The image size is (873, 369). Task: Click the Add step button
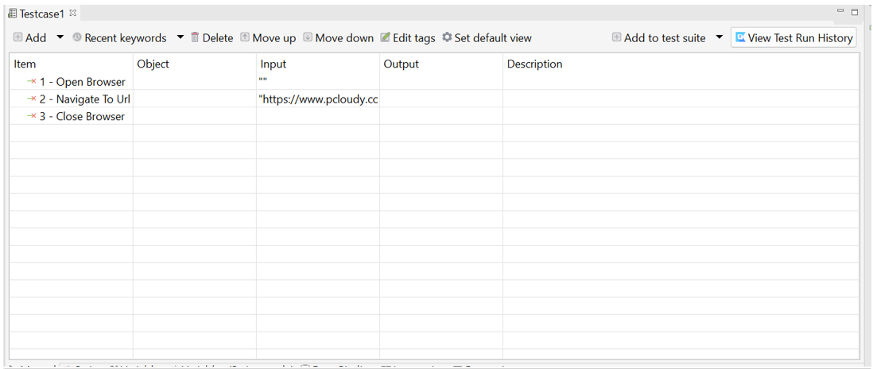(29, 38)
